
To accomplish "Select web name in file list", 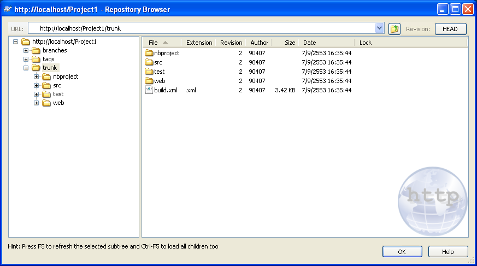I will point(160,81).
